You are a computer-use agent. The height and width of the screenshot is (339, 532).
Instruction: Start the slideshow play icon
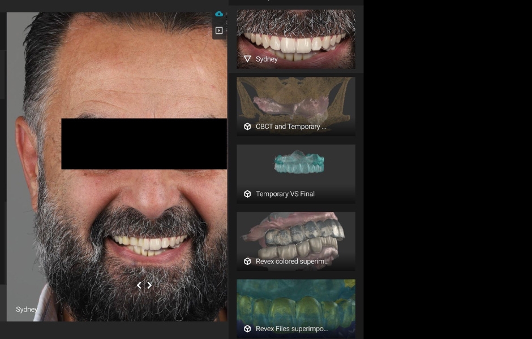pos(219,31)
